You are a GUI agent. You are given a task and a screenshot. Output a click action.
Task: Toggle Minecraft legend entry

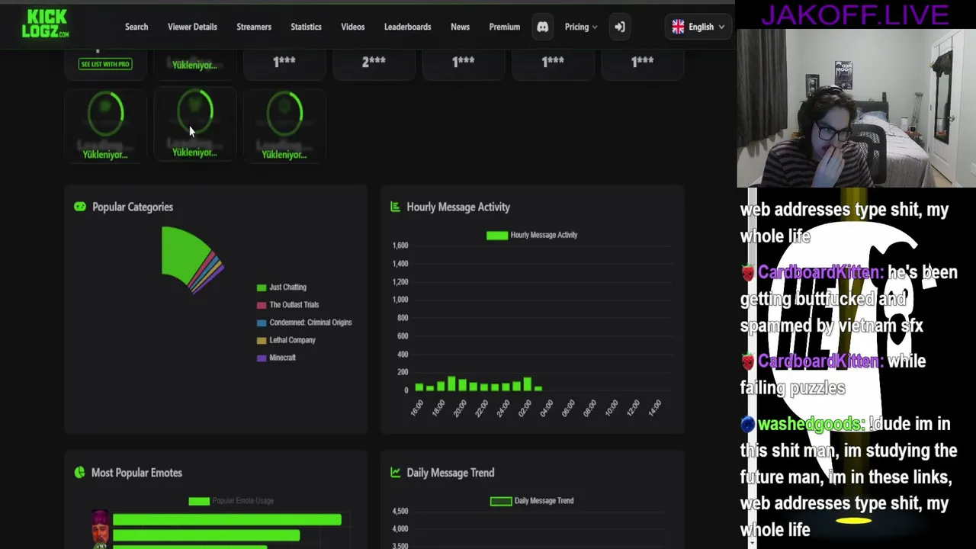276,358
